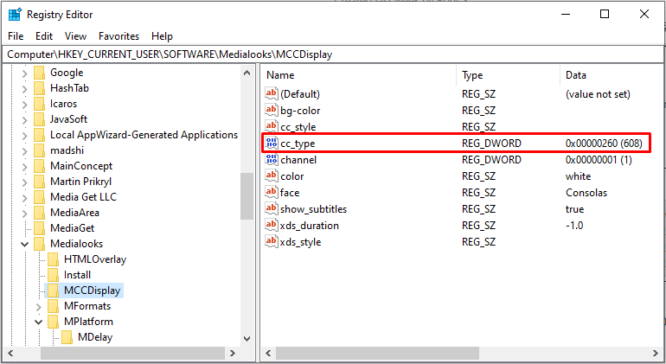
Task: Select the HashTab folder icon
Action: [x=39, y=88]
